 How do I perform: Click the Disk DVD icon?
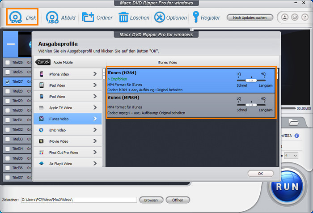click(x=16, y=17)
